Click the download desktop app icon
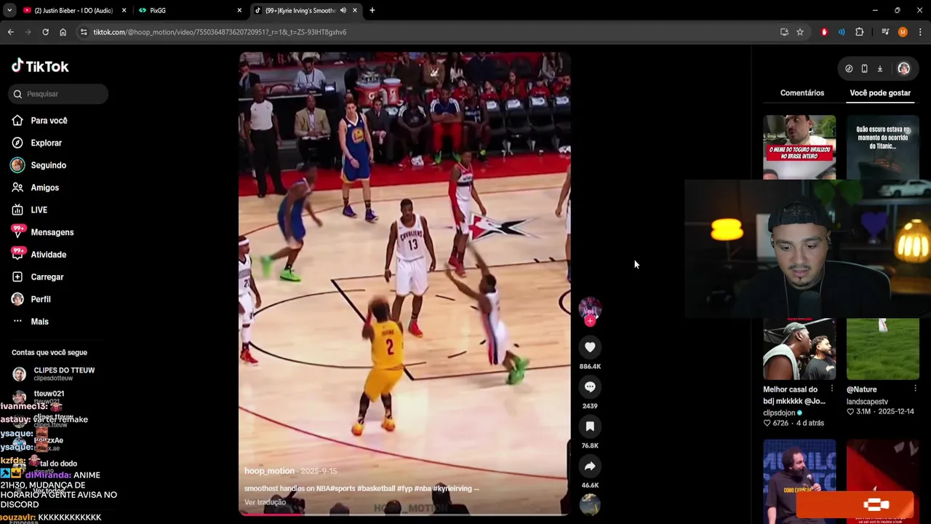The width and height of the screenshot is (931, 524). pos(879,68)
